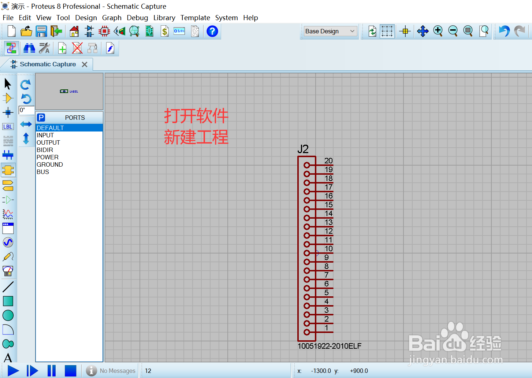The image size is (532, 378).
Task: Choose the Selection Mode arrow tool
Action: 8,84
